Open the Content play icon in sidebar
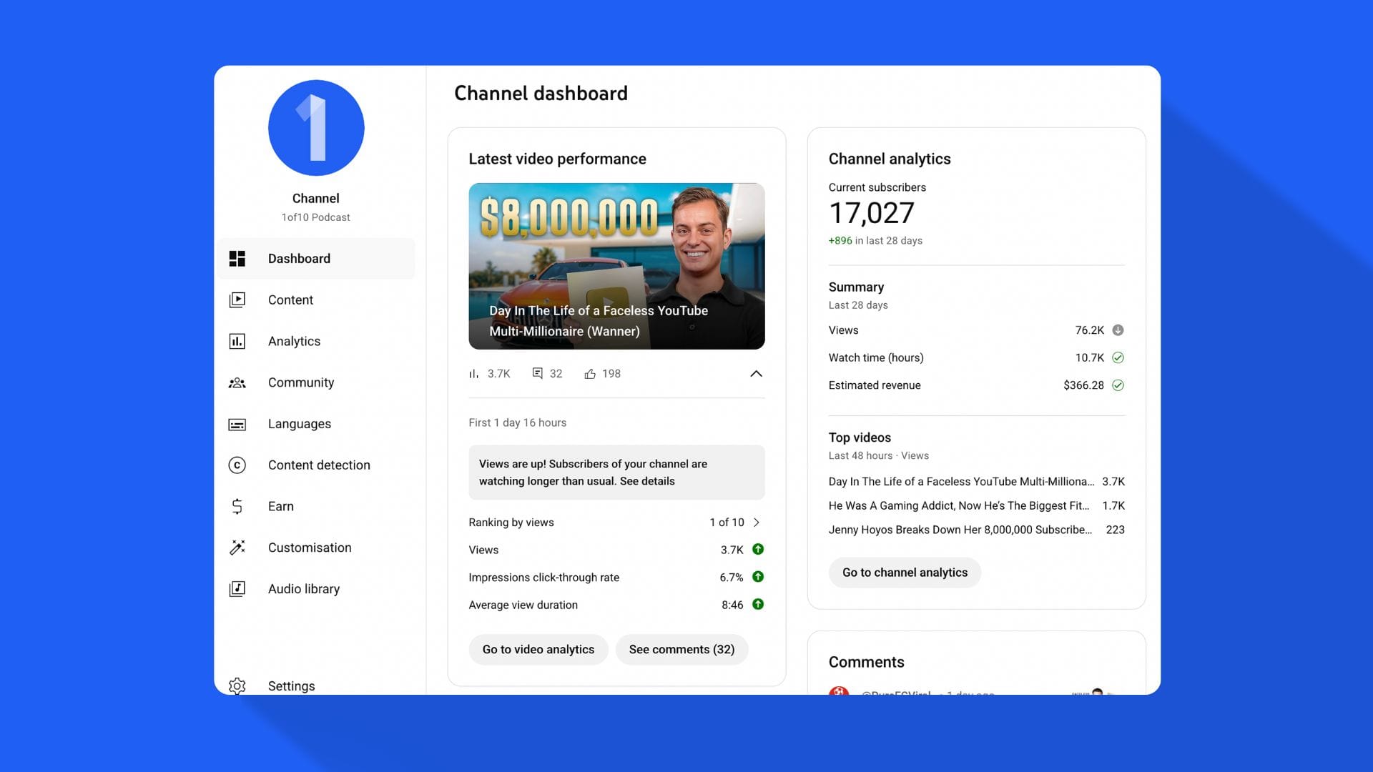The width and height of the screenshot is (1373, 772). coord(237,300)
